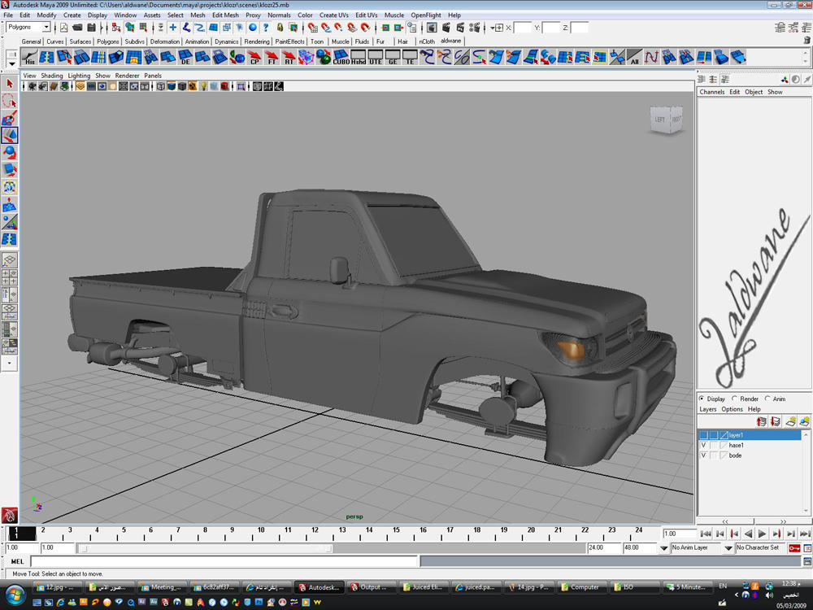Click the play forwards button
This screenshot has width=813, height=610.
(x=763, y=534)
